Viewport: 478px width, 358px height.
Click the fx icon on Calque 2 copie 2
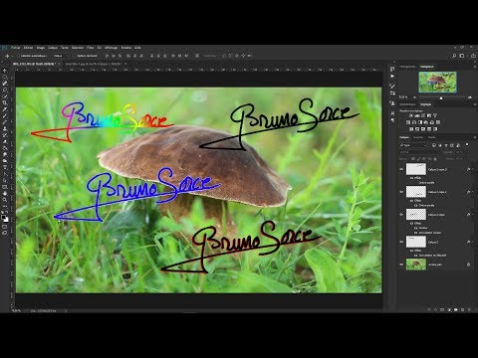469,169
